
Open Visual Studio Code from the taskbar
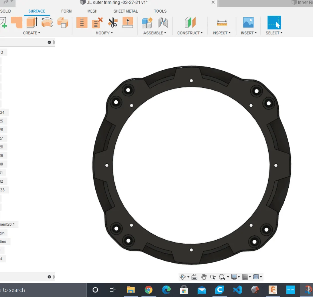237,290
